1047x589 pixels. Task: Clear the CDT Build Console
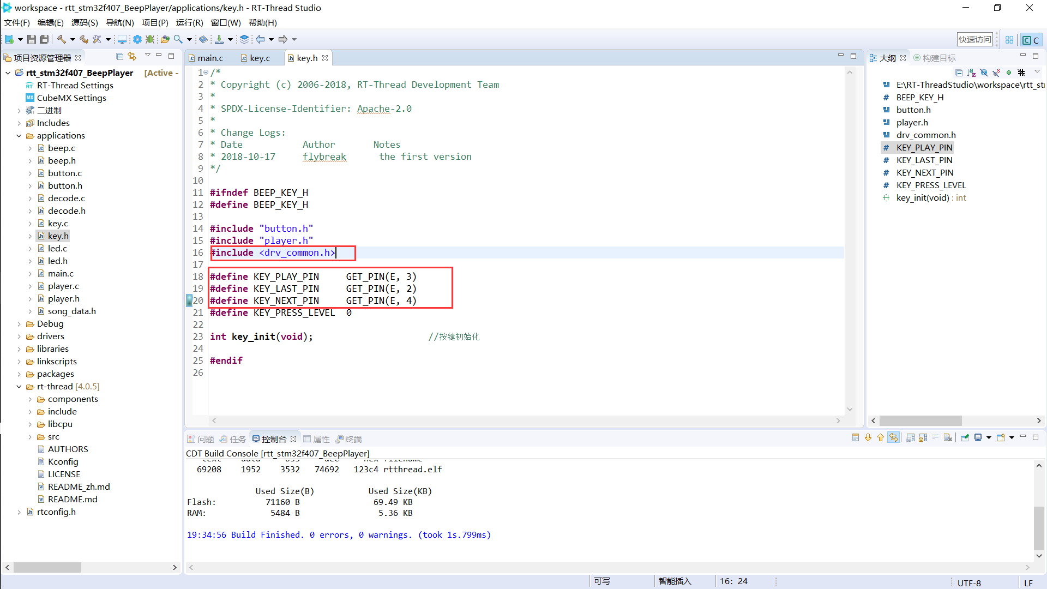click(x=948, y=438)
